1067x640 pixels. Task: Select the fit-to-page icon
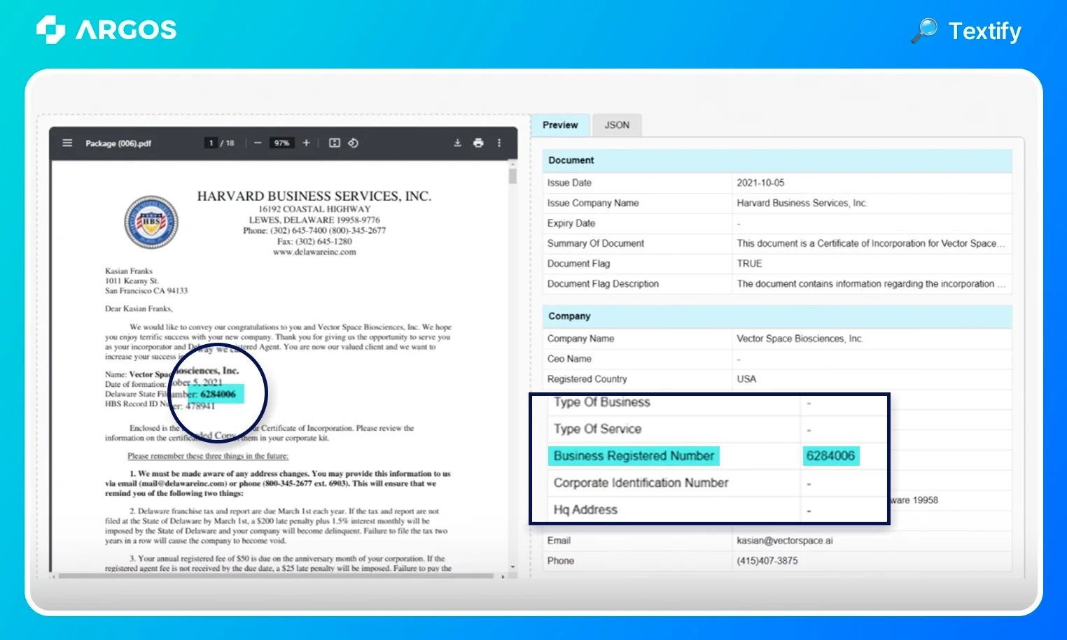(x=334, y=143)
